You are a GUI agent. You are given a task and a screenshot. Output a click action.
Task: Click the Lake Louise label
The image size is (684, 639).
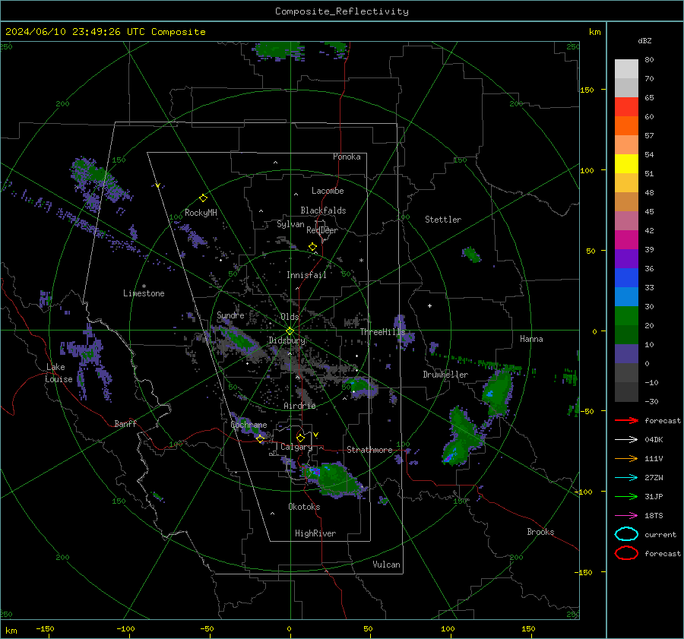pos(59,373)
